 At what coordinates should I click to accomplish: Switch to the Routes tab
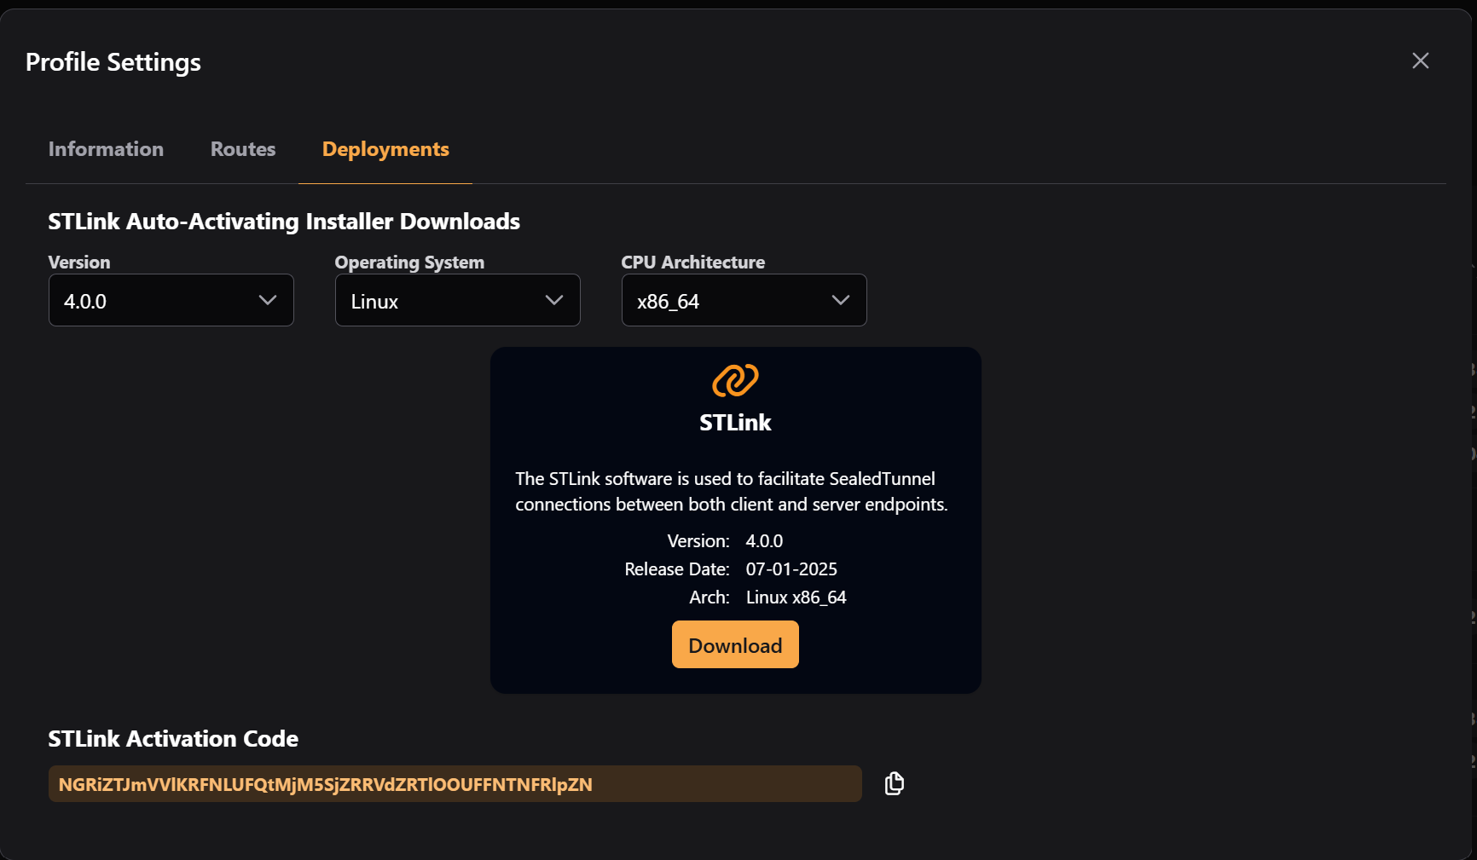242,149
